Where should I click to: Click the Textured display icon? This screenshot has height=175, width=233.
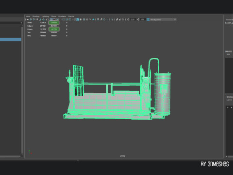click(87, 19)
